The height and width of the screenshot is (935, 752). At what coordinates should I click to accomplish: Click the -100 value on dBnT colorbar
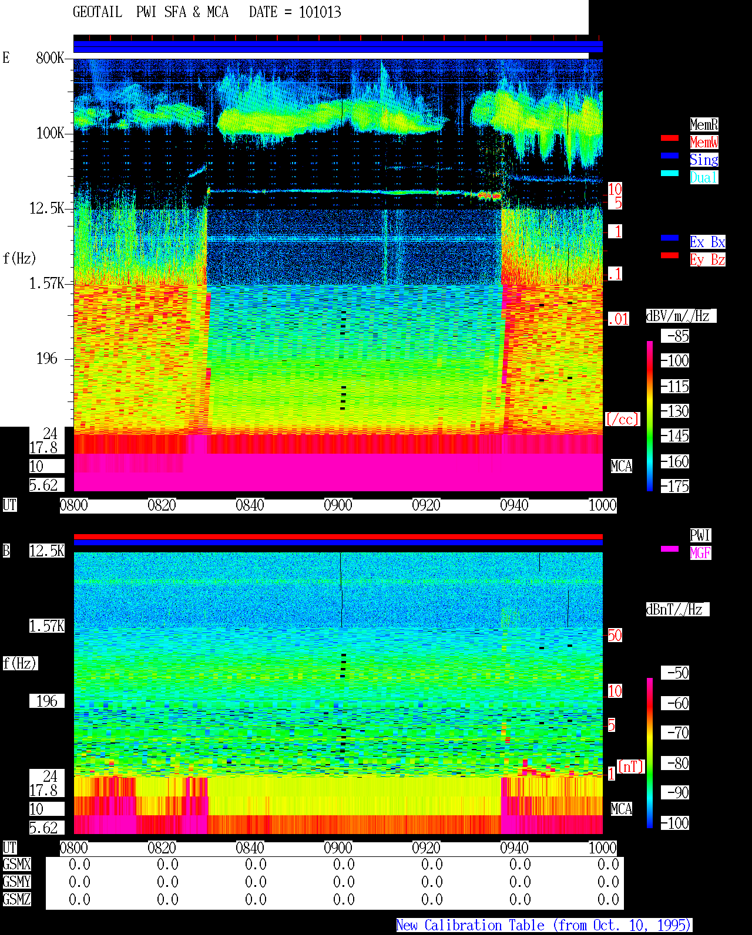pos(676,823)
